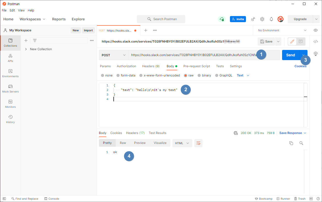The width and height of the screenshot is (322, 202).
Task: Expand the New Collection tree item
Action: [x=26, y=49]
